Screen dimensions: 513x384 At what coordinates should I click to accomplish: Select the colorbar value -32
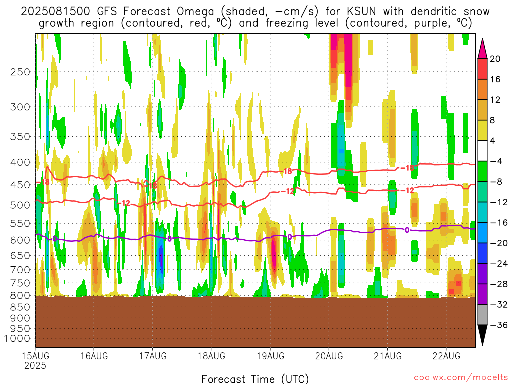[x=498, y=305]
